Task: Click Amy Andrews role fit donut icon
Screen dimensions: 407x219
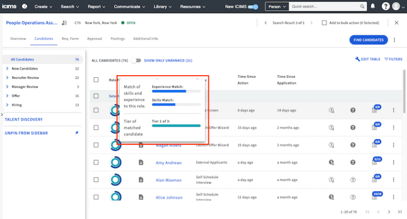Action: point(116,162)
